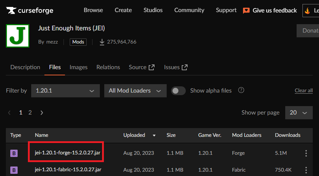Viewport: 319px width, 176px height.
Task: Switch to the Images tab
Action: [x=79, y=67]
